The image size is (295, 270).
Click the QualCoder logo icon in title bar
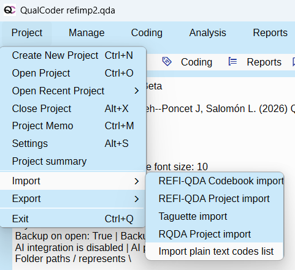[10, 10]
